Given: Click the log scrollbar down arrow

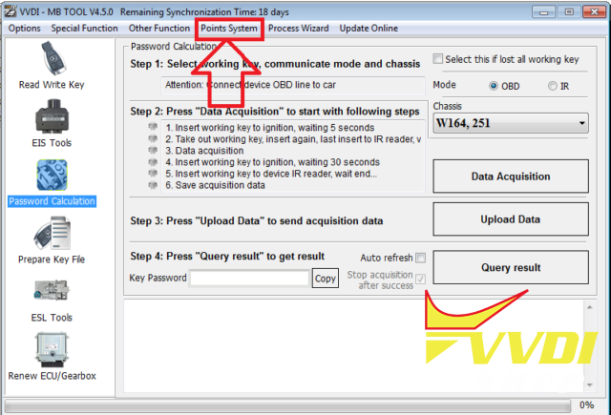Looking at the screenshot, I should (590, 385).
